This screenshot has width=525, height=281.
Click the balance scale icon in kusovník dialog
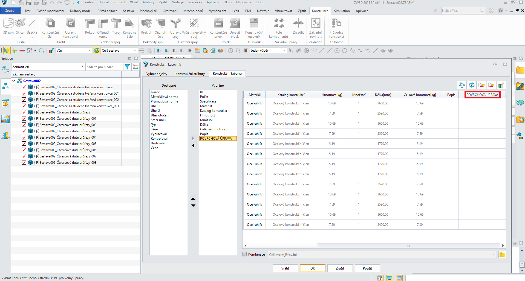pyautogui.click(x=462, y=85)
